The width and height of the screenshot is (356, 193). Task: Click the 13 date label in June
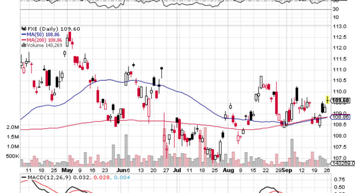pyautogui.click(x=141, y=170)
